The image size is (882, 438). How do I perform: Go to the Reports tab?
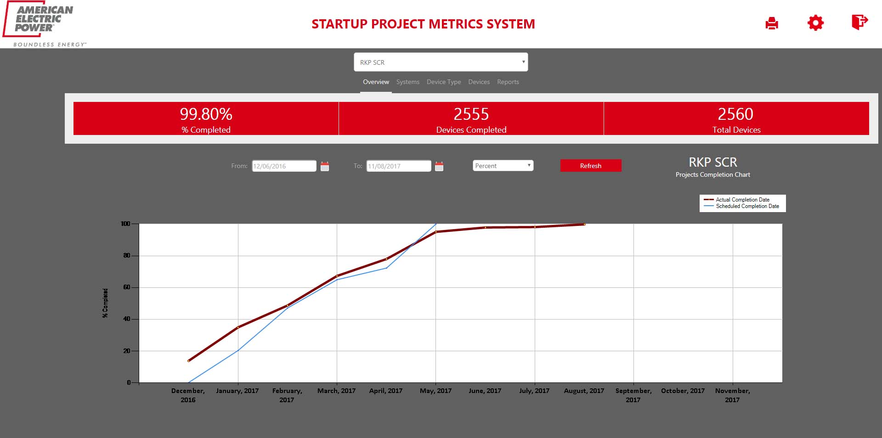508,82
